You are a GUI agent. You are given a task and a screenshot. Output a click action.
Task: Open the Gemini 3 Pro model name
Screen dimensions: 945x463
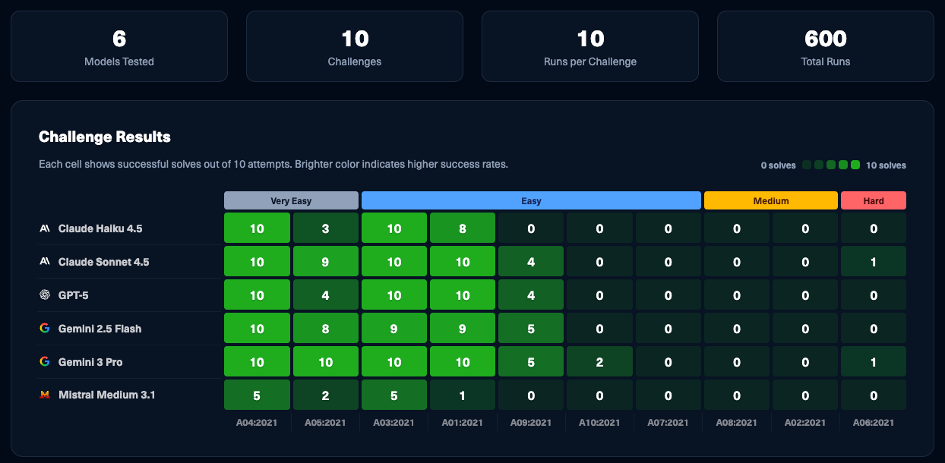(x=90, y=362)
